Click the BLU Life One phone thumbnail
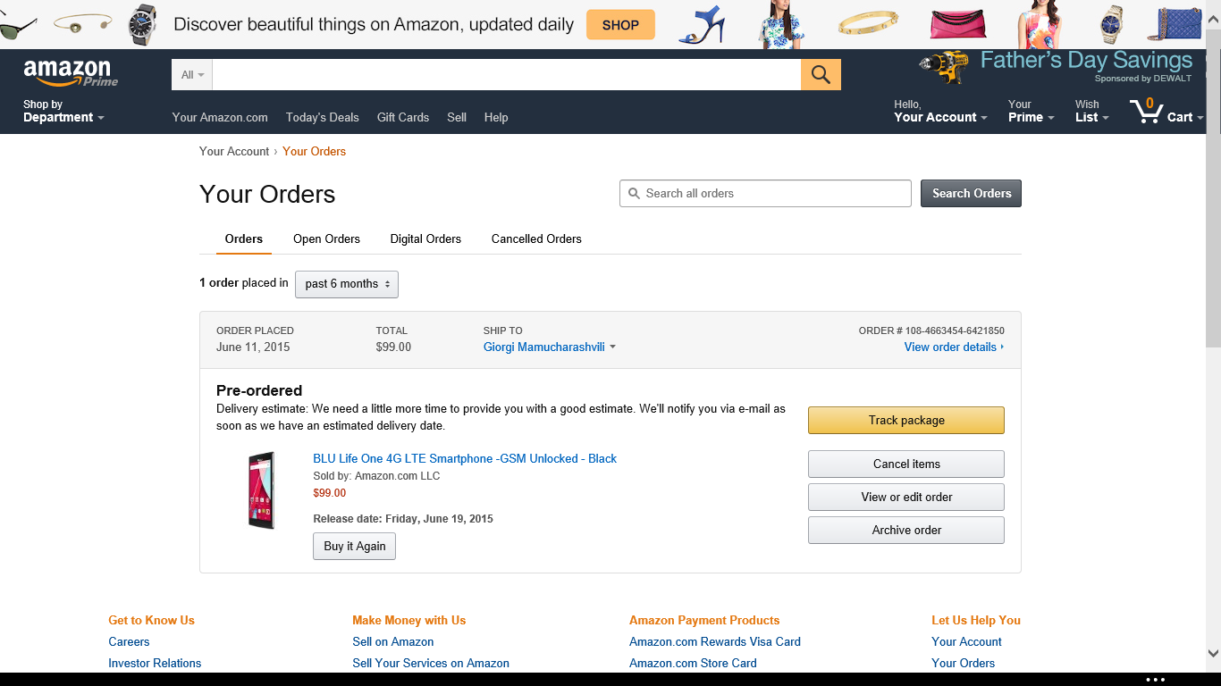 pos(261,490)
